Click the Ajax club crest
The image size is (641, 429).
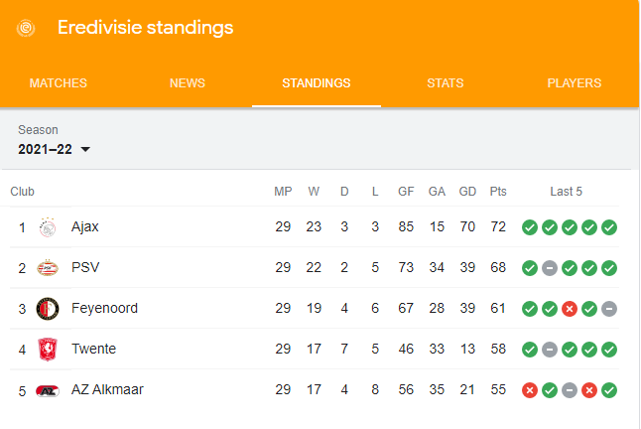click(x=48, y=227)
